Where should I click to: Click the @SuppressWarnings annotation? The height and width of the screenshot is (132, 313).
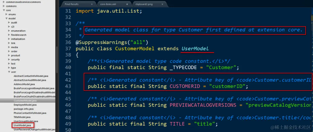tap(112, 42)
